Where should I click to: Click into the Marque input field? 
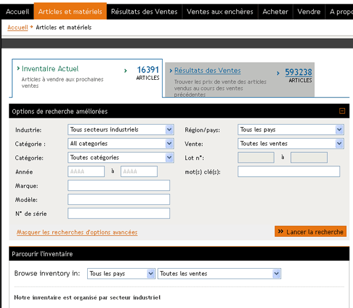(118, 185)
